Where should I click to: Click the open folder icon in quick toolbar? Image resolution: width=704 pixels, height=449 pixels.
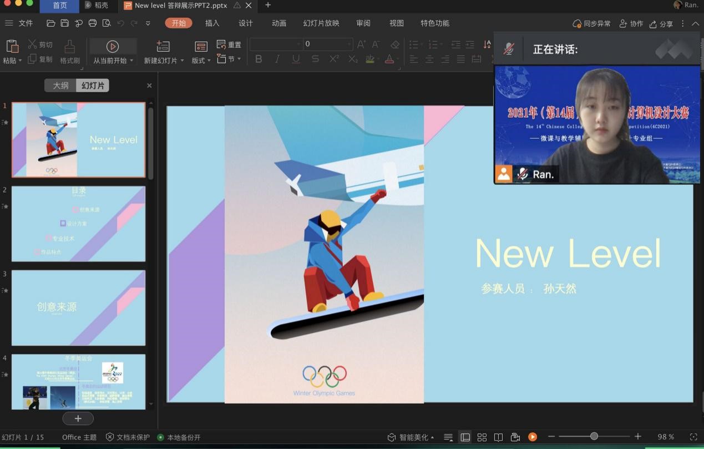click(50, 23)
